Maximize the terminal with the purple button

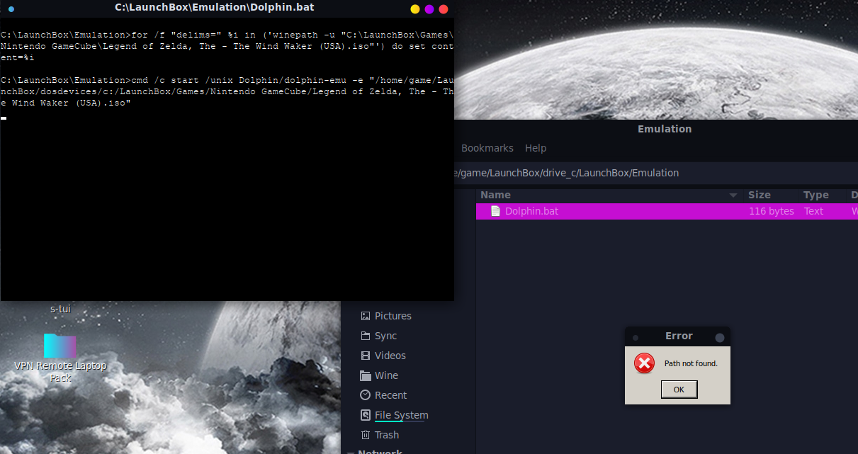coord(429,8)
